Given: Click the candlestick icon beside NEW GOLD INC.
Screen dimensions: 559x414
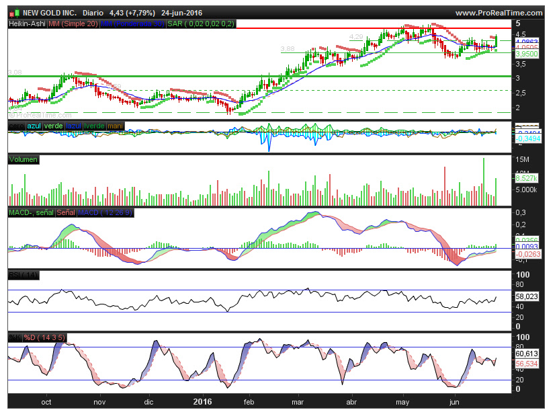Looking at the screenshot, I should point(14,13).
